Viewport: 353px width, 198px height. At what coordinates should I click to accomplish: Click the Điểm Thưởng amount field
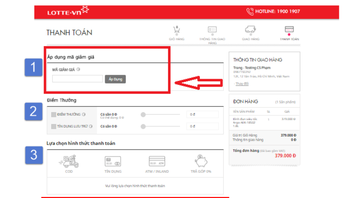click(x=202, y=114)
